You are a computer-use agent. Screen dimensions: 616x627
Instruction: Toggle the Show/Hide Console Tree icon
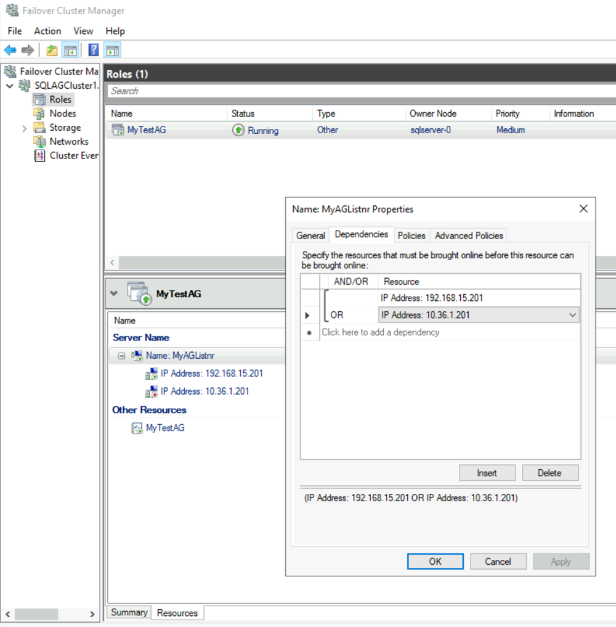click(71, 51)
